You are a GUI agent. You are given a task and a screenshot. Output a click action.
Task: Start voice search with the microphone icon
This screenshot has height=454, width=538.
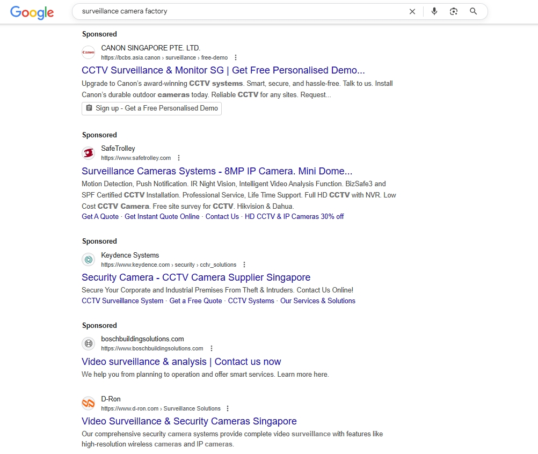[x=434, y=11]
